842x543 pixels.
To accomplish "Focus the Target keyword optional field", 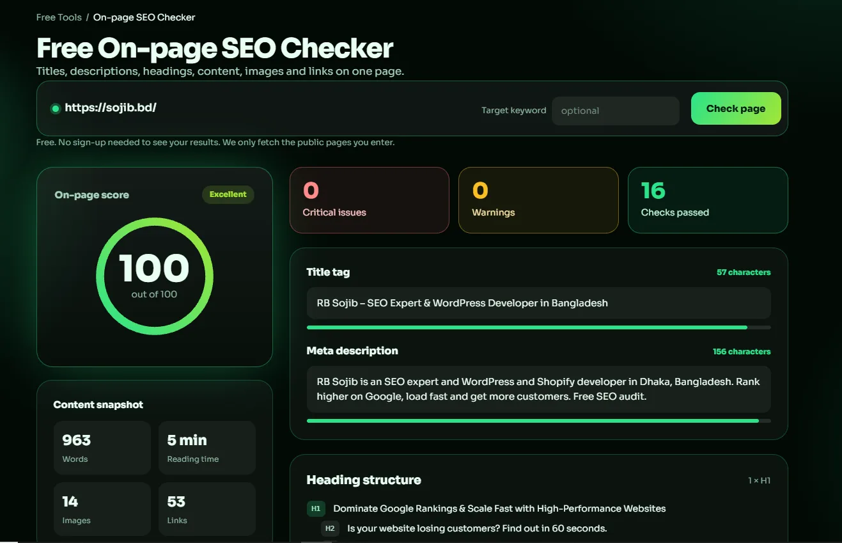I will 615,111.
